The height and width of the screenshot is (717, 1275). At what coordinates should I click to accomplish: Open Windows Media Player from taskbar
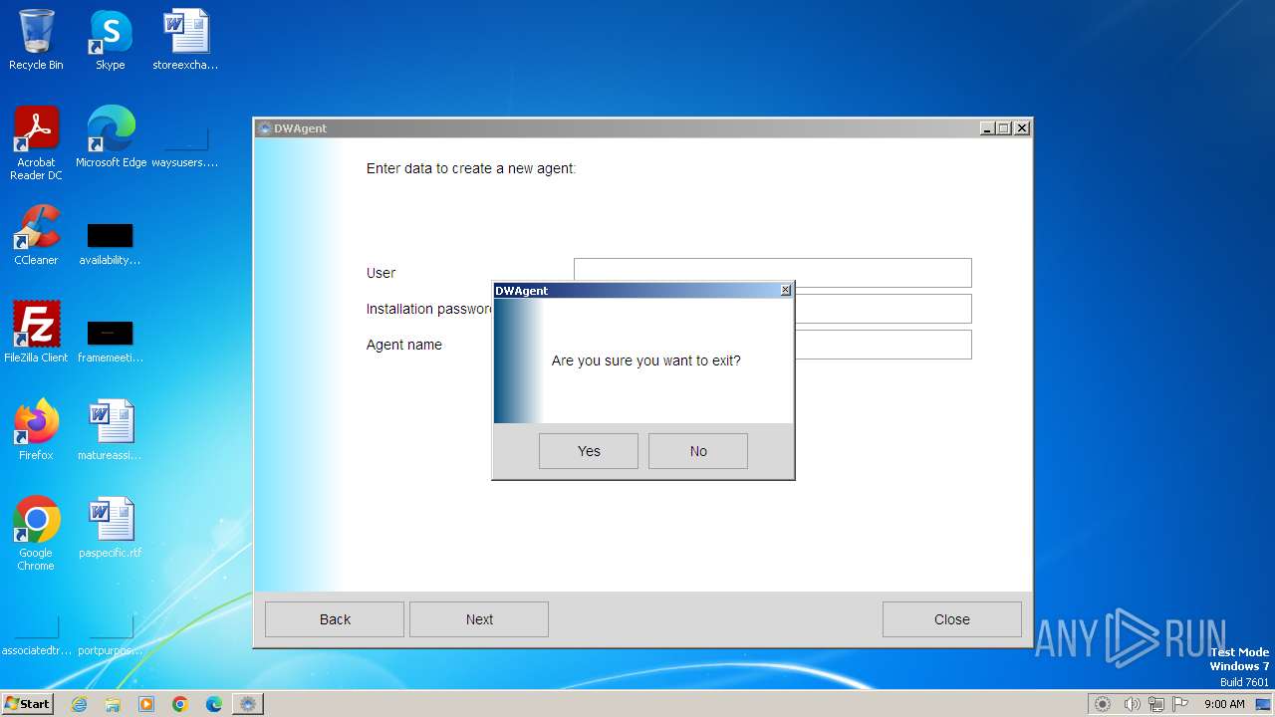tap(146, 704)
